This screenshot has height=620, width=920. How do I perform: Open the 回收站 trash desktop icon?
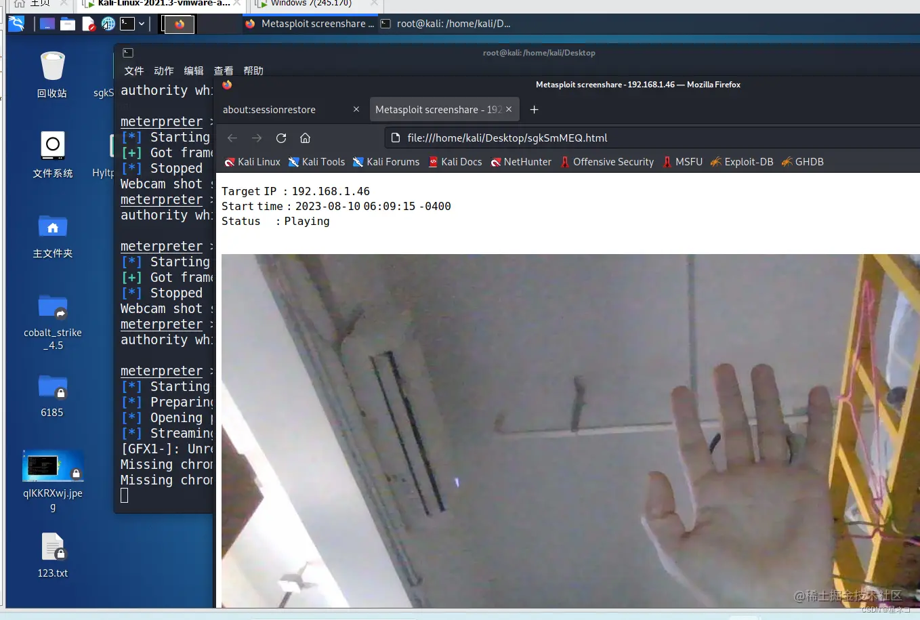[52, 75]
